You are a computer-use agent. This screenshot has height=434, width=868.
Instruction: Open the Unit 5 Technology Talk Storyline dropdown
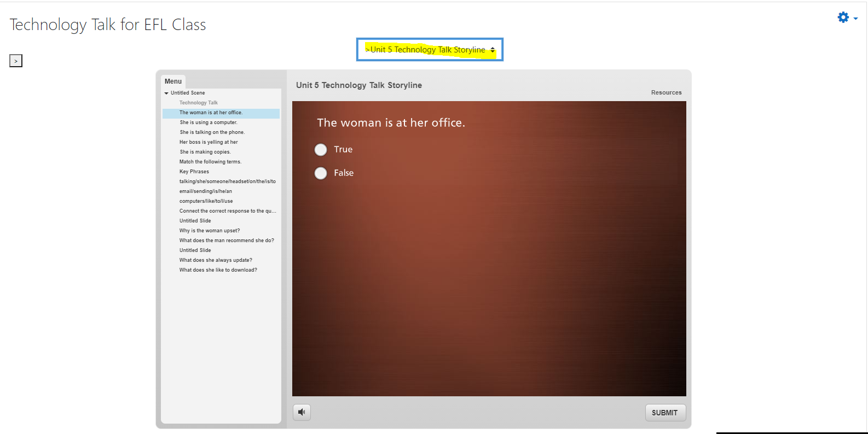430,50
